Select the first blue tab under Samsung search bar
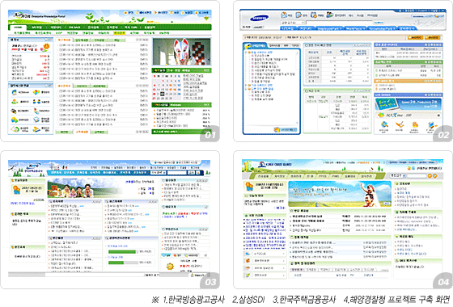453x307 pixels. pyautogui.click(x=288, y=28)
